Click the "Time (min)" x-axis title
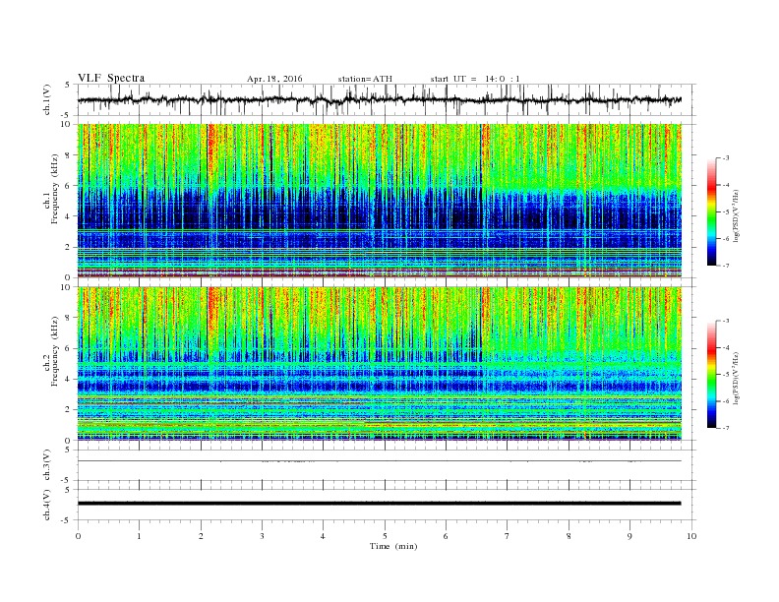The width and height of the screenshot is (779, 602). tap(393, 546)
